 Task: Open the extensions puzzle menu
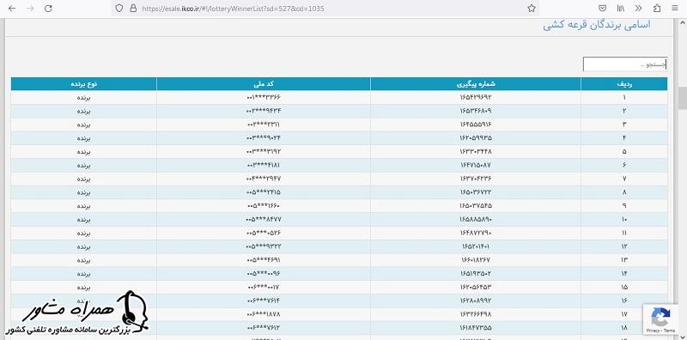(x=657, y=9)
